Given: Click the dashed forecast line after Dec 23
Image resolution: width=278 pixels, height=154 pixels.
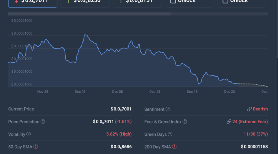Looking at the screenshot, I should 252,84.
